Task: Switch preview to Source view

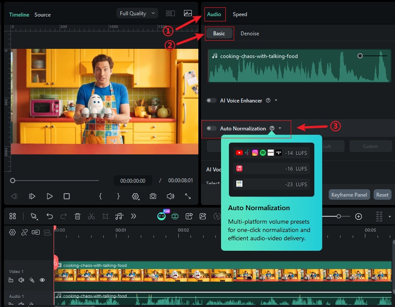Action: point(42,15)
